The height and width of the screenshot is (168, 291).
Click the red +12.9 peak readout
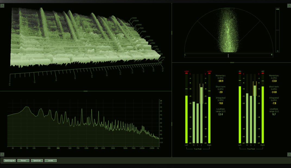coord(209,71)
